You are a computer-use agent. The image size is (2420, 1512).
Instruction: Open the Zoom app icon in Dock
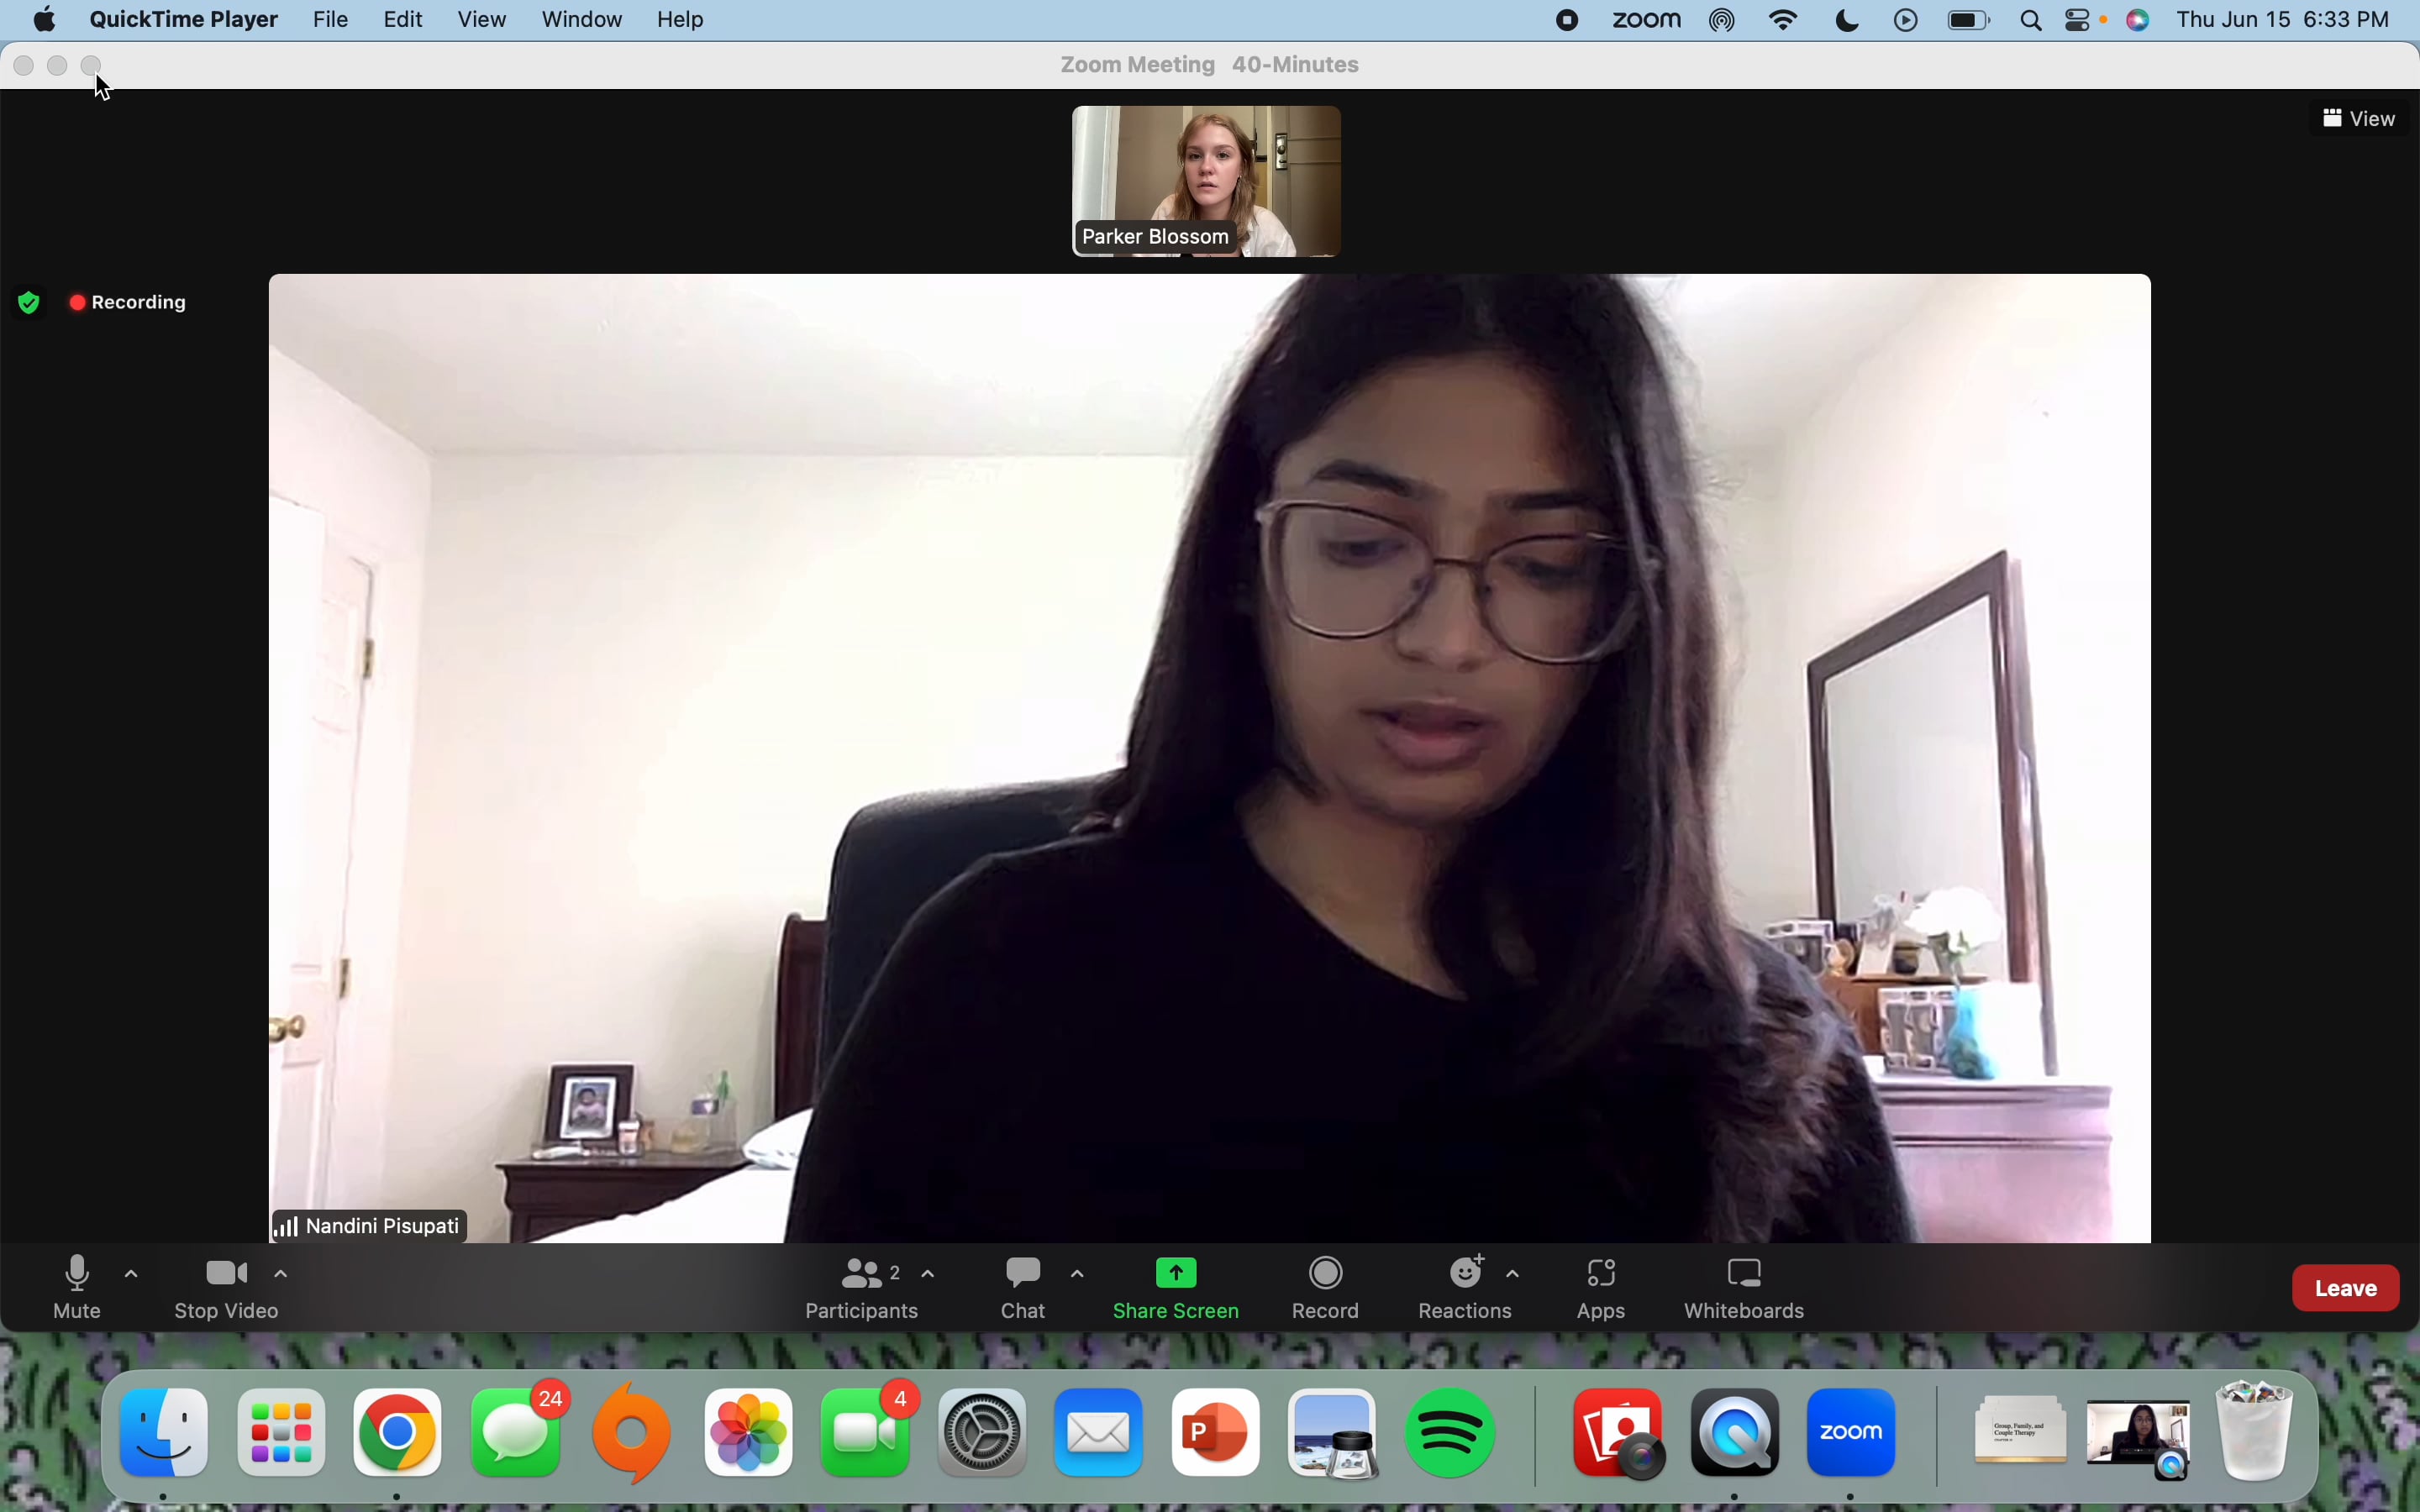click(1852, 1433)
